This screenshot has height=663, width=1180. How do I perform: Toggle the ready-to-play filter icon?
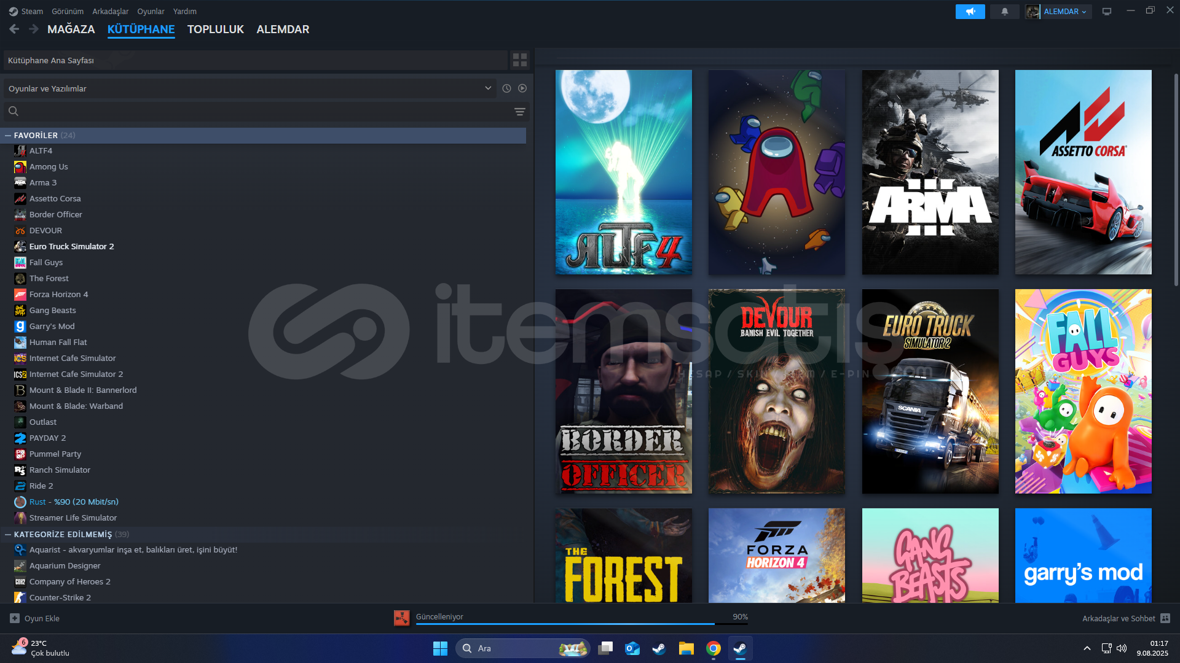pos(522,88)
